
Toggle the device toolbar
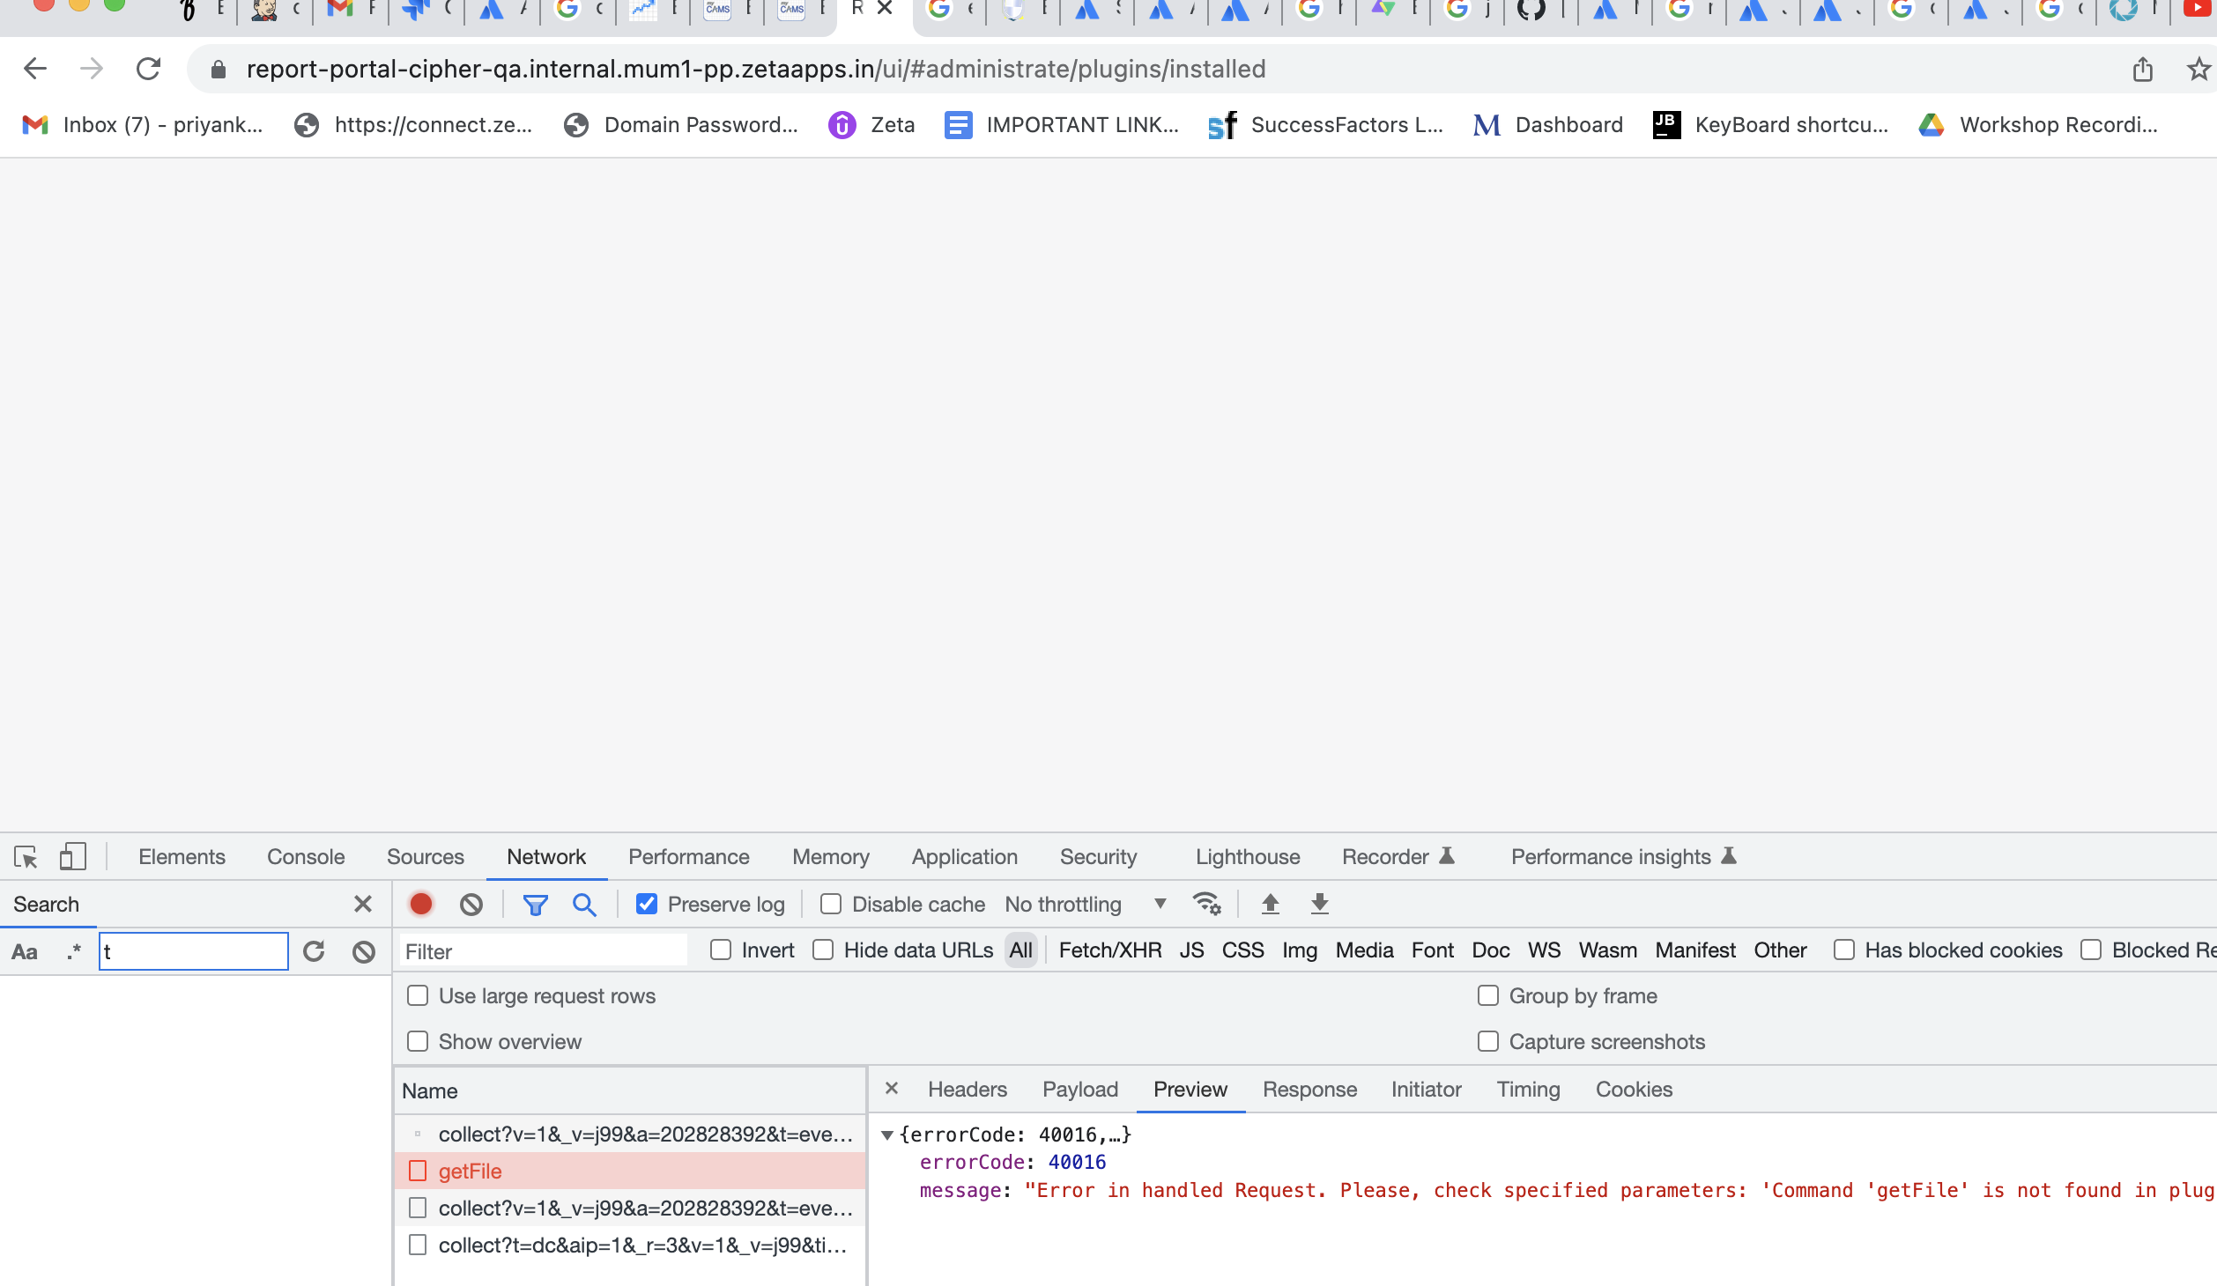tap(70, 856)
